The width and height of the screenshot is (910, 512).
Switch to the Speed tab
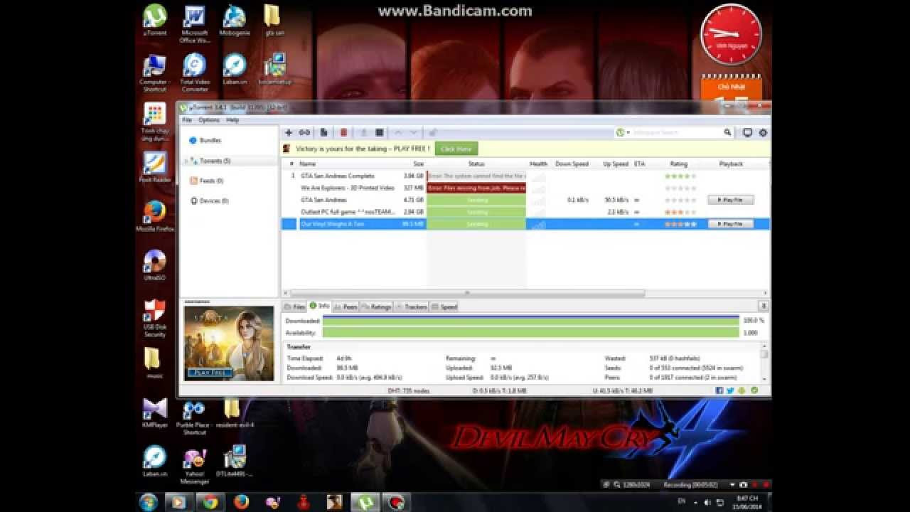pos(444,306)
